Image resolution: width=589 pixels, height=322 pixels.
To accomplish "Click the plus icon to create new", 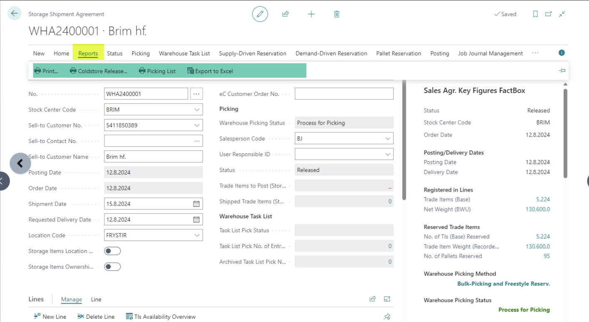I will tap(311, 14).
